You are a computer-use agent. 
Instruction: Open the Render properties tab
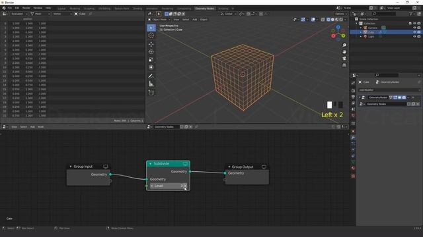353,91
